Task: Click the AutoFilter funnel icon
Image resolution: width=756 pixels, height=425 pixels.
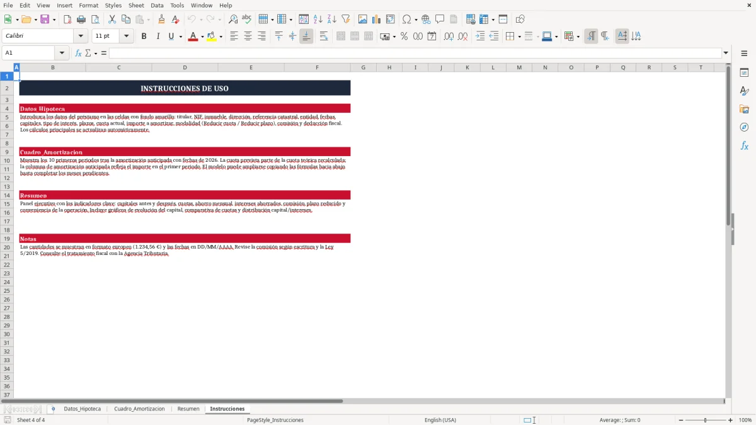Action: coord(345,20)
